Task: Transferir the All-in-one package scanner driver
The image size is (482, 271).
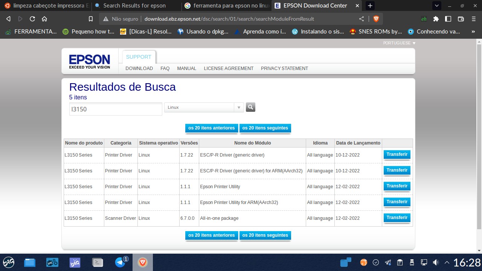Action: (x=397, y=218)
